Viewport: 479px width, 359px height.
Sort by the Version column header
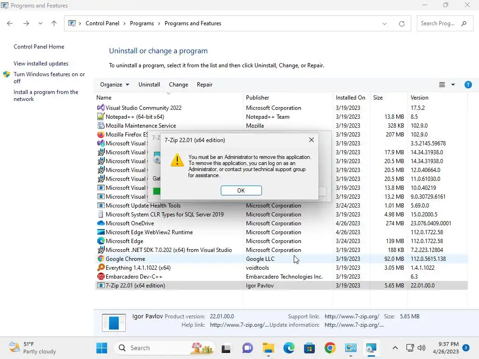coord(437,98)
